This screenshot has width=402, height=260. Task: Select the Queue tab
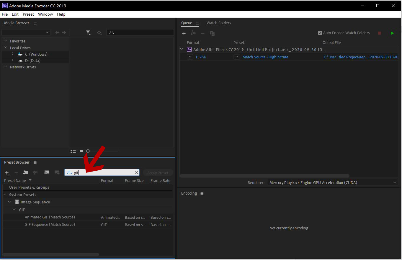(187, 23)
